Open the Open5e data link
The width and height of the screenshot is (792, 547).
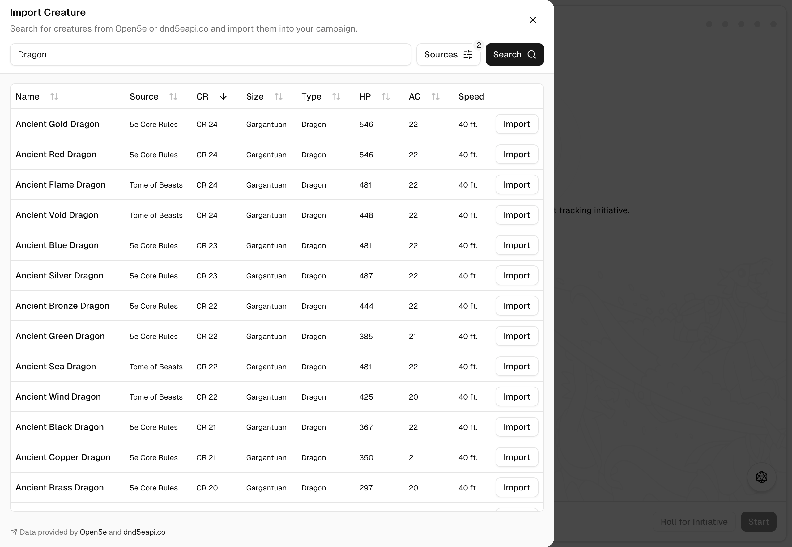click(x=93, y=532)
